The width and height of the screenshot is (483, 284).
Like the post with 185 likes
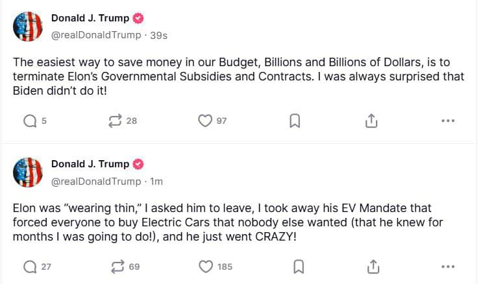click(206, 266)
